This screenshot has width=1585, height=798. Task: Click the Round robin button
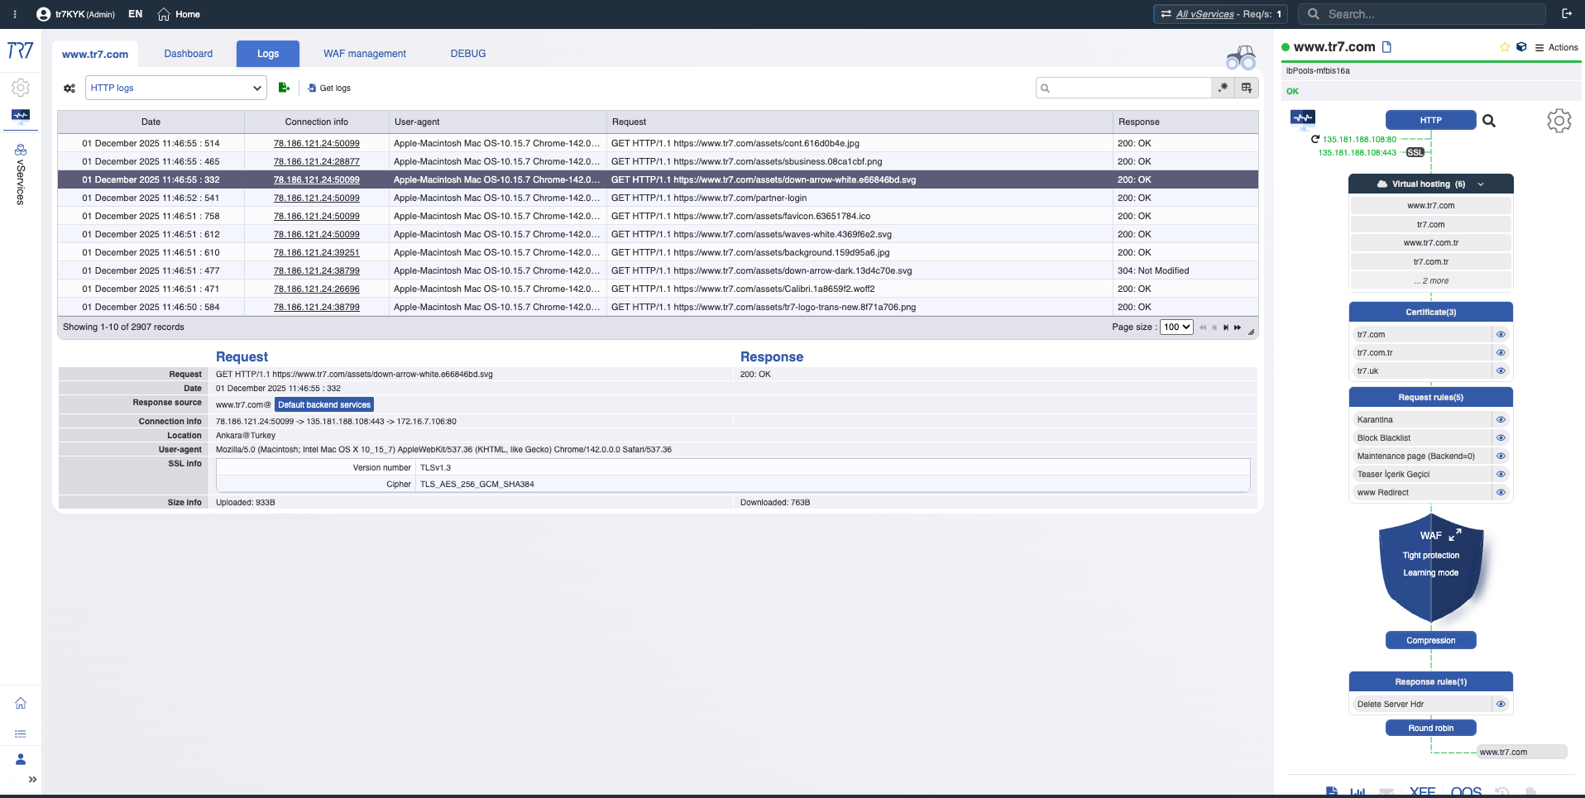[x=1431, y=728]
